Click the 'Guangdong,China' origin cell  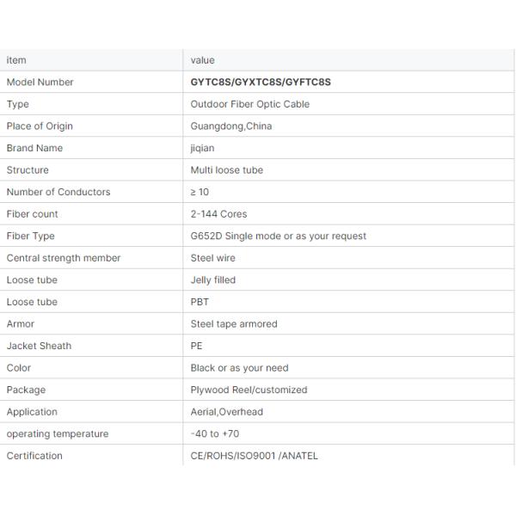(231, 126)
